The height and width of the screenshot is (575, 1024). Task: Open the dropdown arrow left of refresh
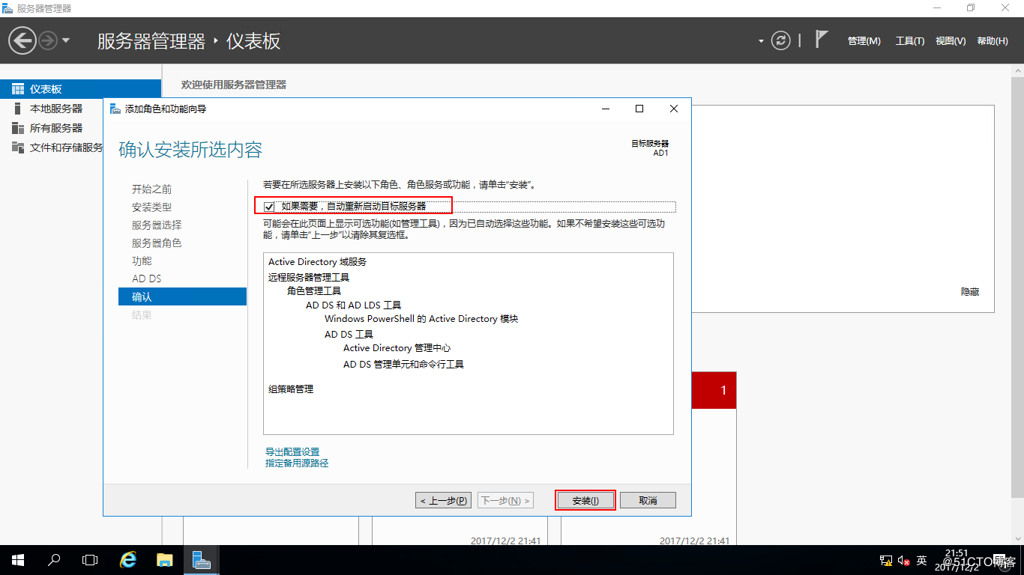(761, 41)
